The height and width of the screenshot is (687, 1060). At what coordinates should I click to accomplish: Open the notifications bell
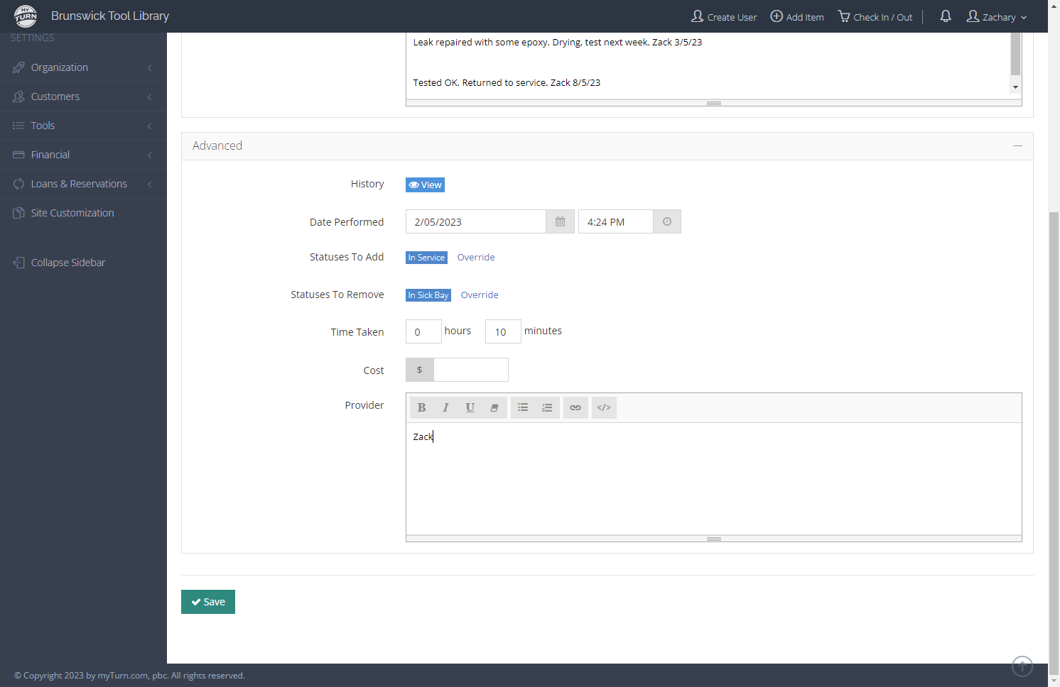click(x=946, y=16)
